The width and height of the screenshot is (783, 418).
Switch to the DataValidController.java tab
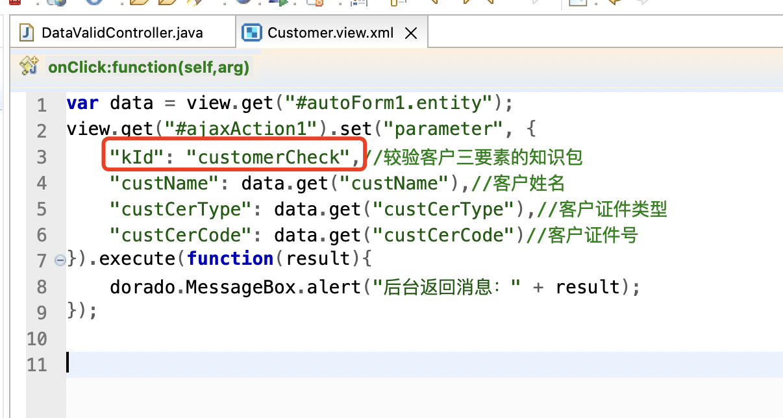point(122,32)
